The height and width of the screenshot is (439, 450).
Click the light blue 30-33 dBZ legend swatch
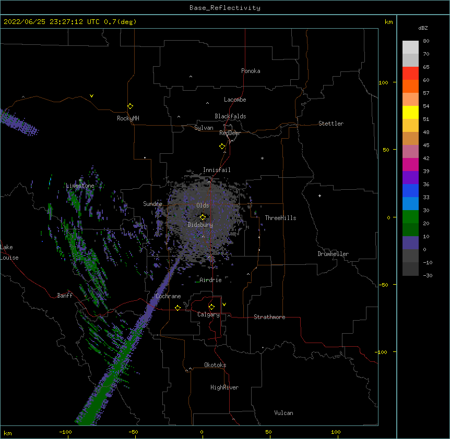click(410, 204)
